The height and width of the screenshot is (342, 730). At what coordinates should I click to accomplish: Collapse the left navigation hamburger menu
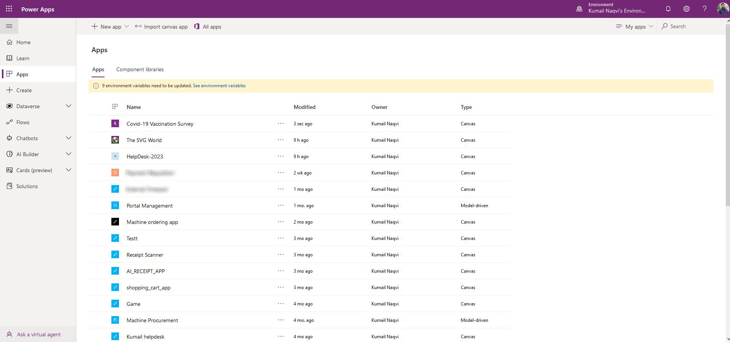click(9, 26)
